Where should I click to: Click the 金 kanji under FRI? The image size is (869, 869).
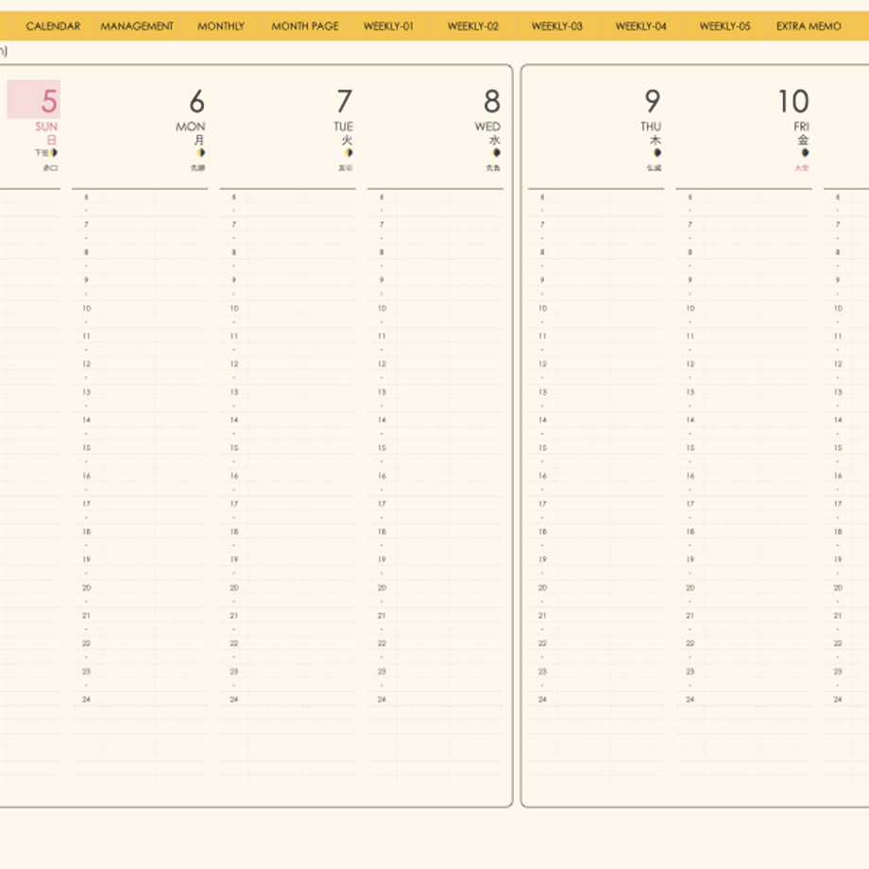pyautogui.click(x=803, y=140)
